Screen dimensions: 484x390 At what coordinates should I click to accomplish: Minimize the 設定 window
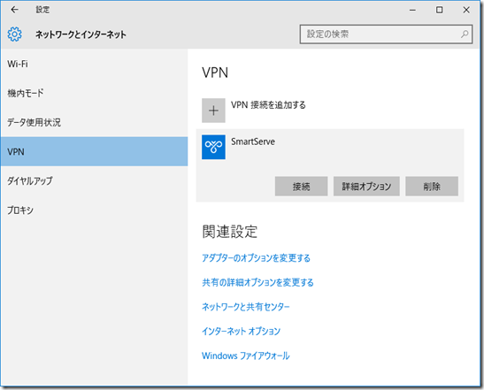click(412, 10)
